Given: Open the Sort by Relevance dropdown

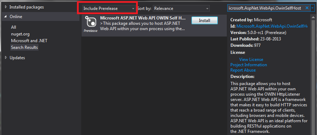Looking at the screenshot, I should (x=181, y=9).
